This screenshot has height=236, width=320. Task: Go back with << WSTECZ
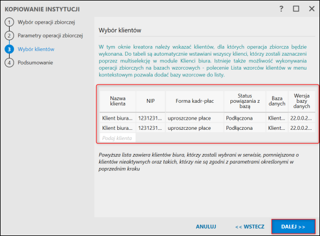250,226
